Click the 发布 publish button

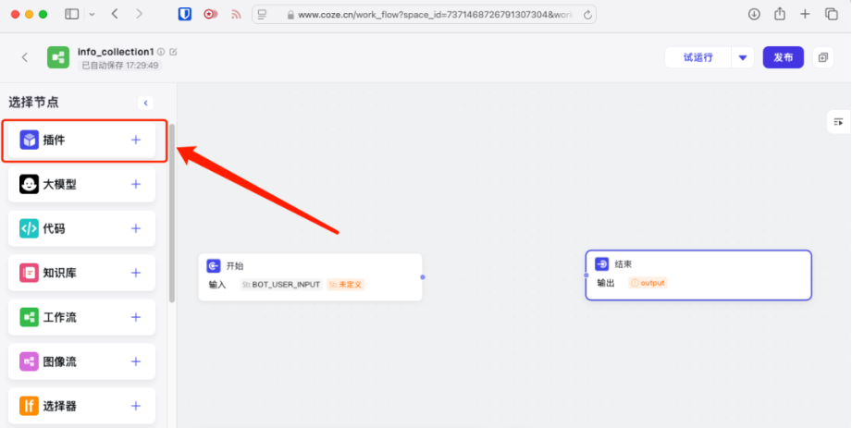783,57
